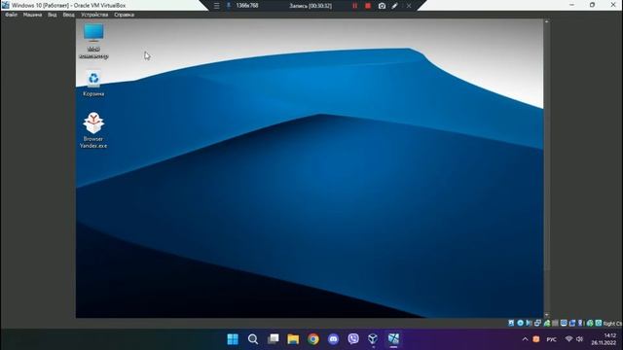The image size is (623, 350).
Task: Open the clock and date flyout
Action: coord(604,339)
